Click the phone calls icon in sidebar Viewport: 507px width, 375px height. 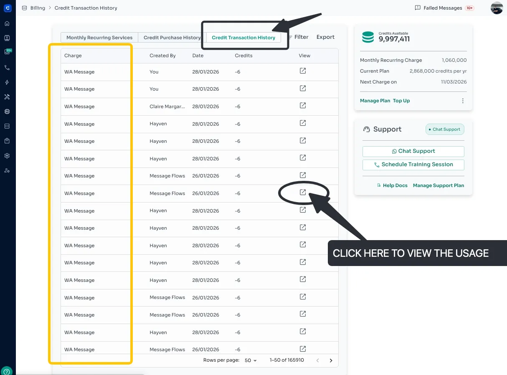7,68
